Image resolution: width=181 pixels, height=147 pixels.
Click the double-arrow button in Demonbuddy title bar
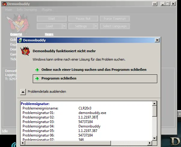[x=155, y=4]
